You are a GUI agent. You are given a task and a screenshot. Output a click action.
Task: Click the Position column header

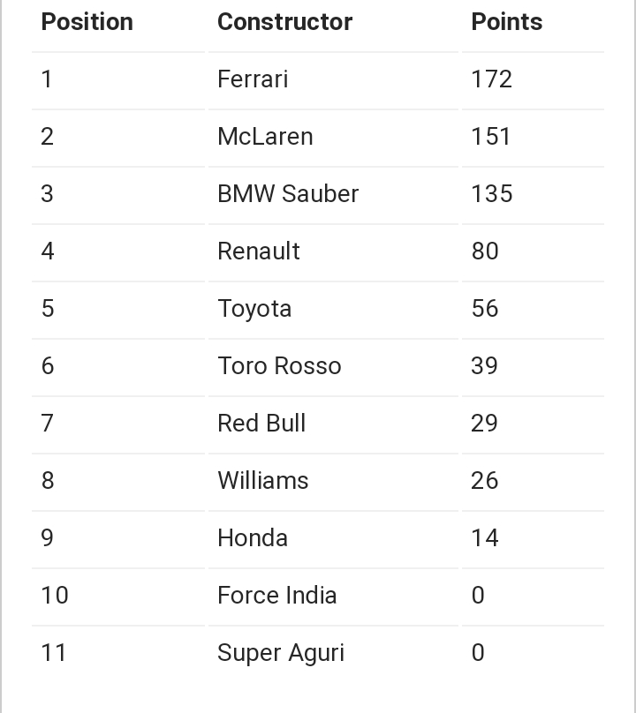87,22
